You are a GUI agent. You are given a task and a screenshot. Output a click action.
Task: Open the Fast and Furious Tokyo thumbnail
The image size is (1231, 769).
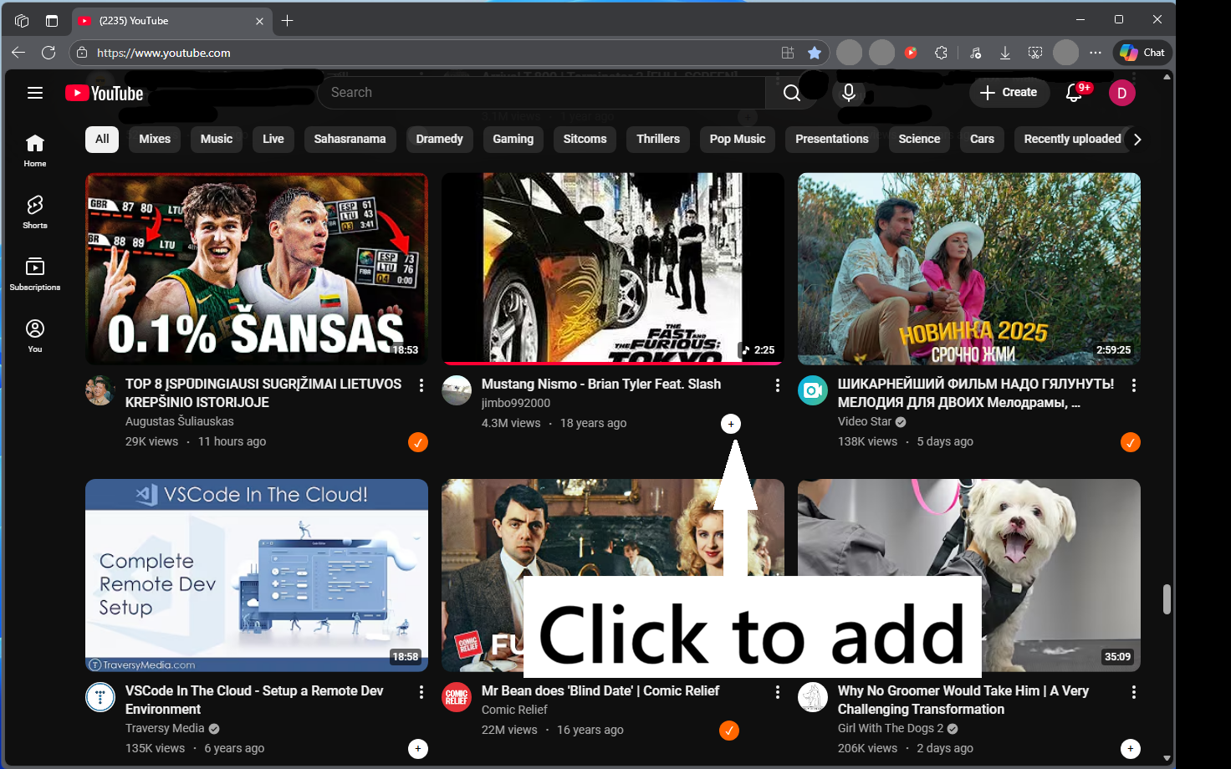pyautogui.click(x=613, y=268)
